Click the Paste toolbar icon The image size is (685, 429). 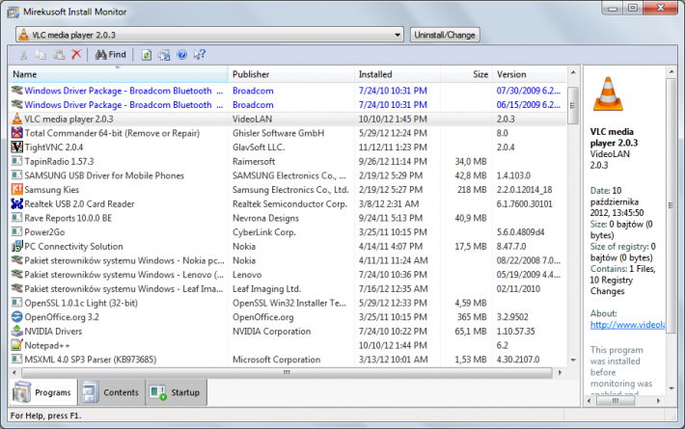pyautogui.click(x=59, y=55)
